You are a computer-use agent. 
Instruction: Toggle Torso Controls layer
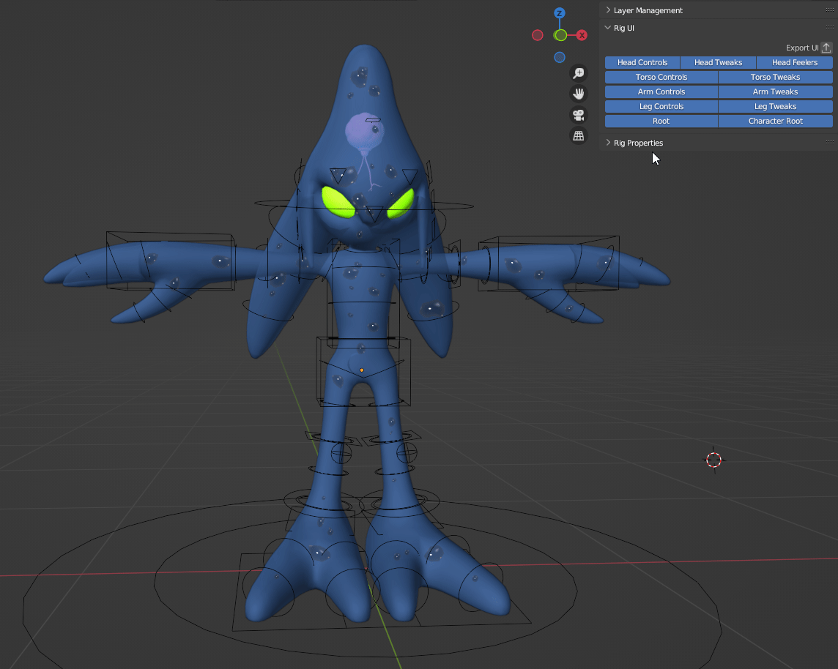tap(661, 77)
